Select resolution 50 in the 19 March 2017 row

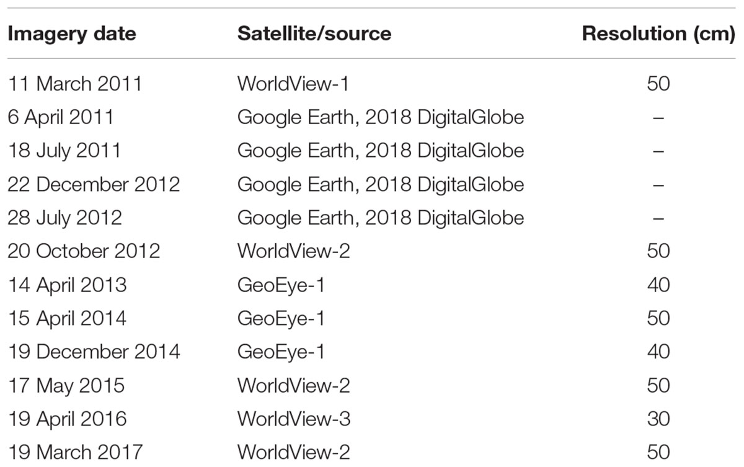(658, 452)
